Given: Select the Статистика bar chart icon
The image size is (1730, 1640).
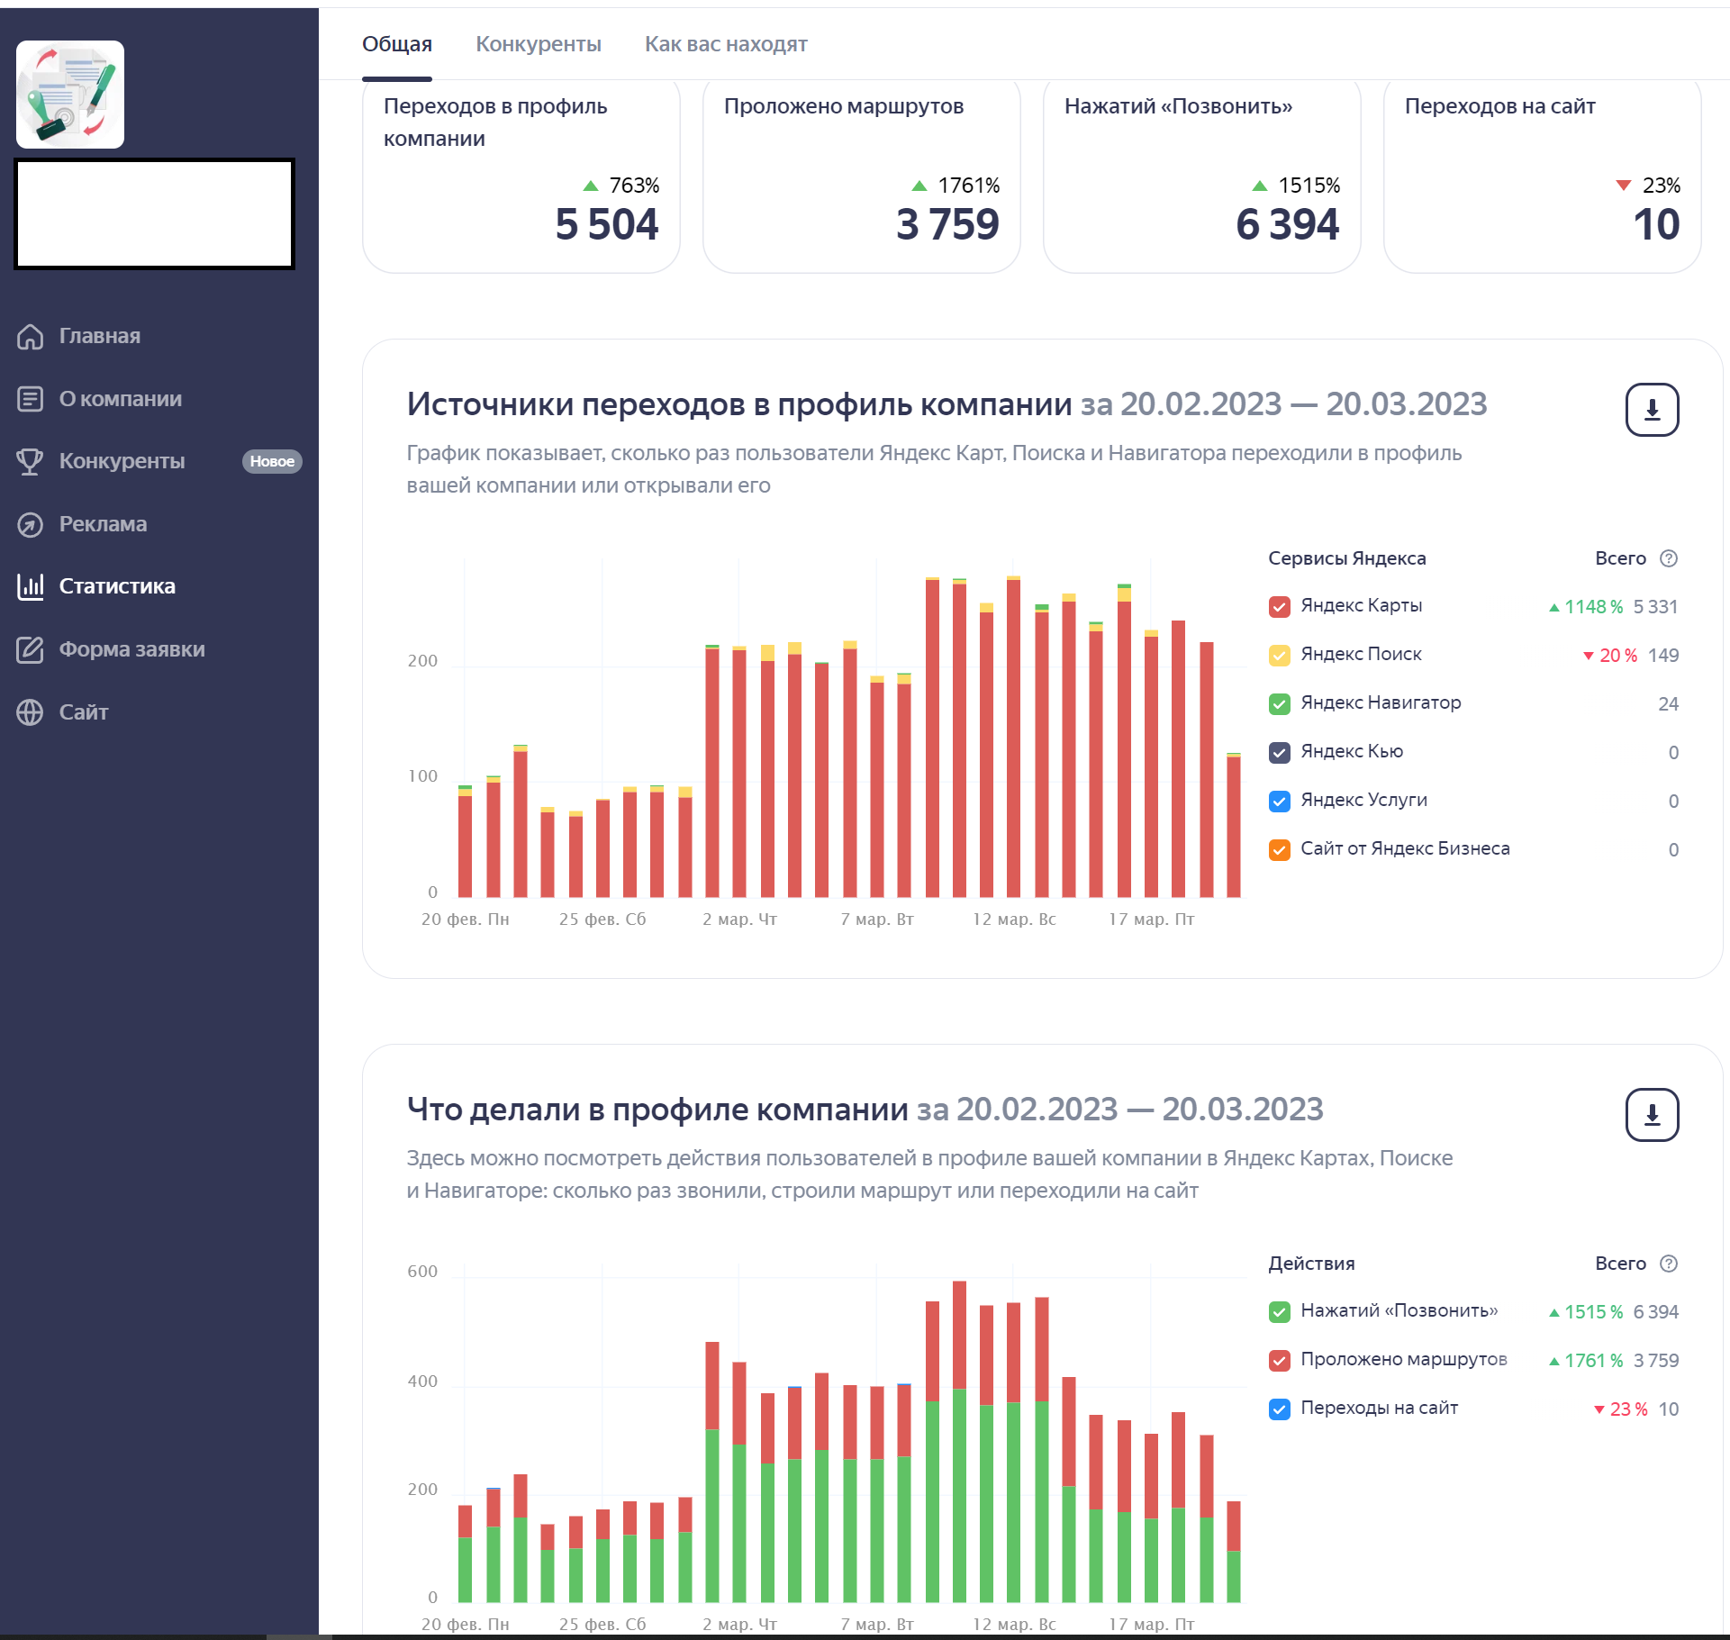Looking at the screenshot, I should point(30,586).
